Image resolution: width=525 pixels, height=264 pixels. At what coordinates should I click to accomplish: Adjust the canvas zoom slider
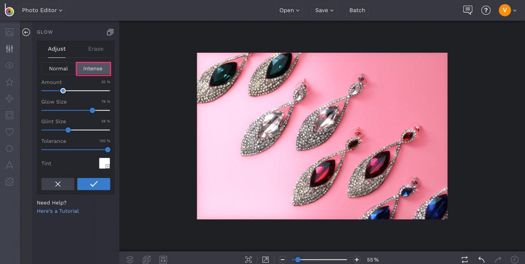(319, 260)
